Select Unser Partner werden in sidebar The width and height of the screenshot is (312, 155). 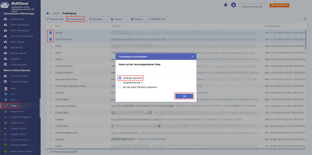tap(21, 152)
